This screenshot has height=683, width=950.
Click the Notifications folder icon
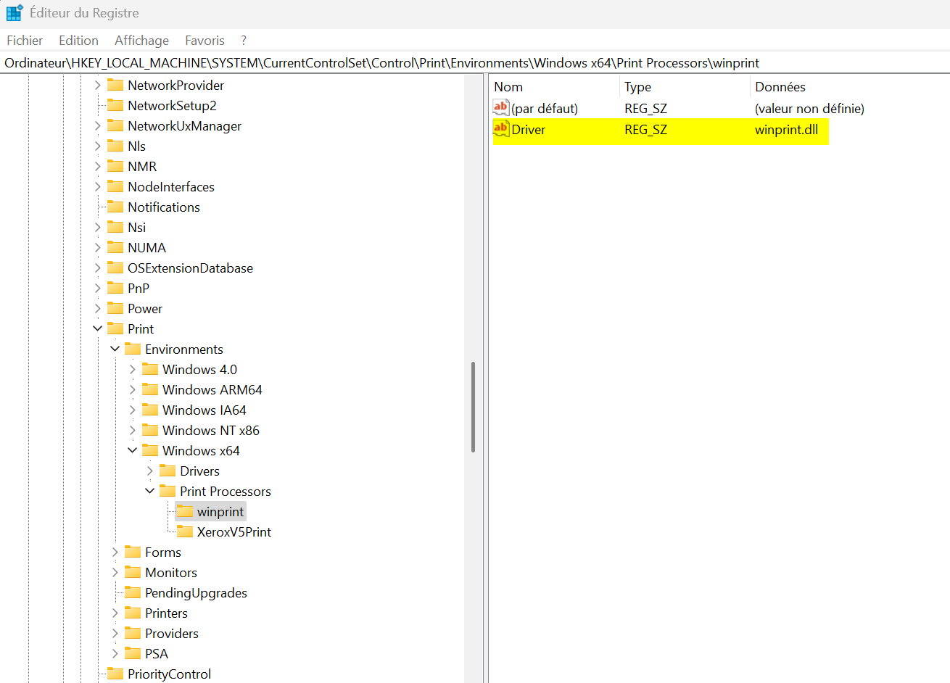coord(115,207)
